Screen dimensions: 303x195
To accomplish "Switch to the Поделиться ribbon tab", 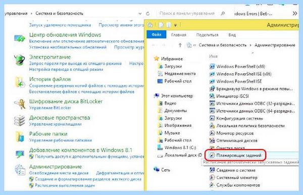I will click(x=207, y=35).
